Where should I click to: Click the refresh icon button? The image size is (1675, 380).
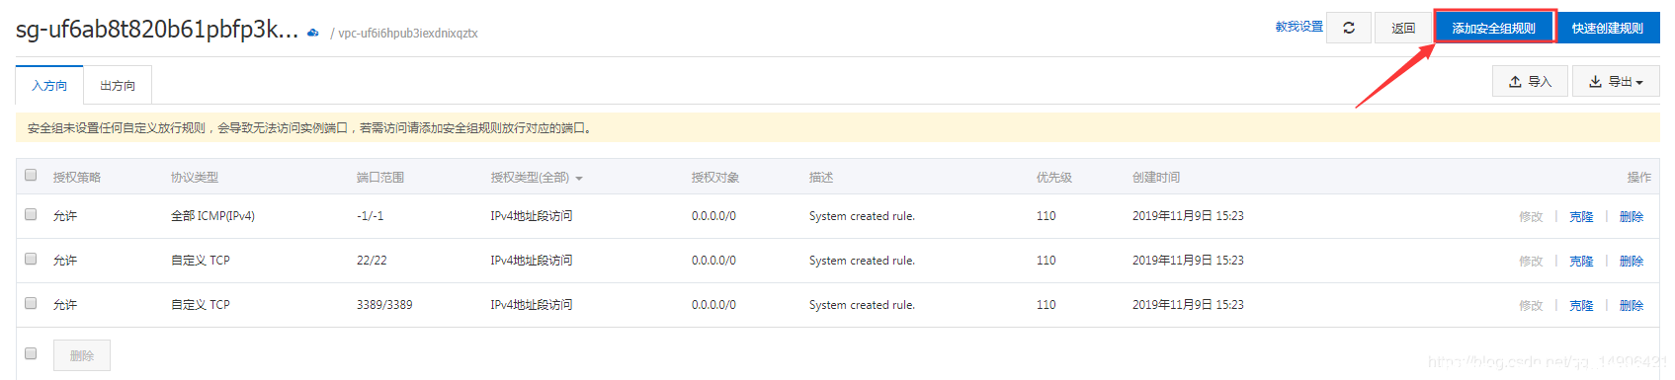[1348, 28]
